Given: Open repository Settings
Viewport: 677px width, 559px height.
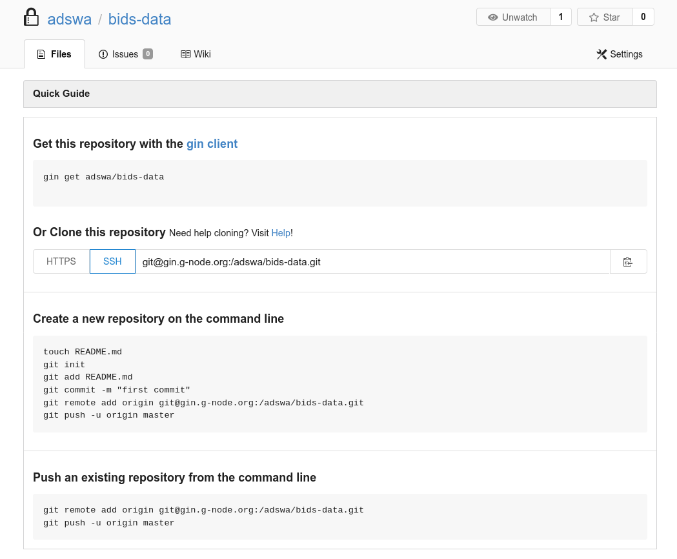Looking at the screenshot, I should pyautogui.click(x=625, y=54).
